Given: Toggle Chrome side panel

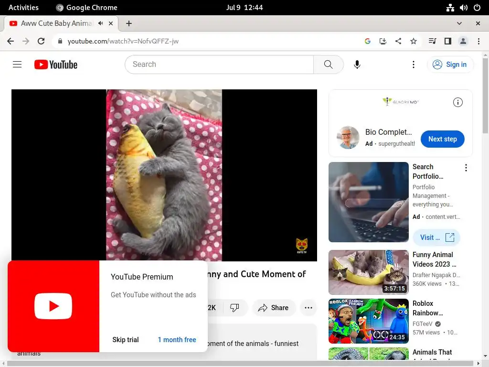Looking at the screenshot, I should [448, 41].
